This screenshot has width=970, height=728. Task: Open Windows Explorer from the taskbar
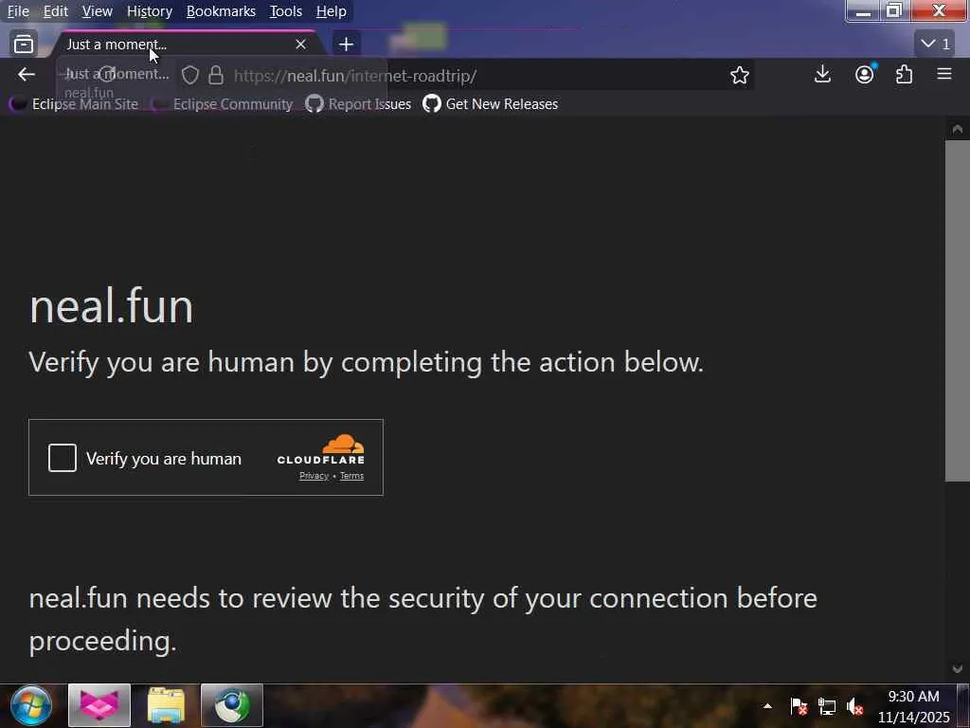pyautogui.click(x=166, y=705)
